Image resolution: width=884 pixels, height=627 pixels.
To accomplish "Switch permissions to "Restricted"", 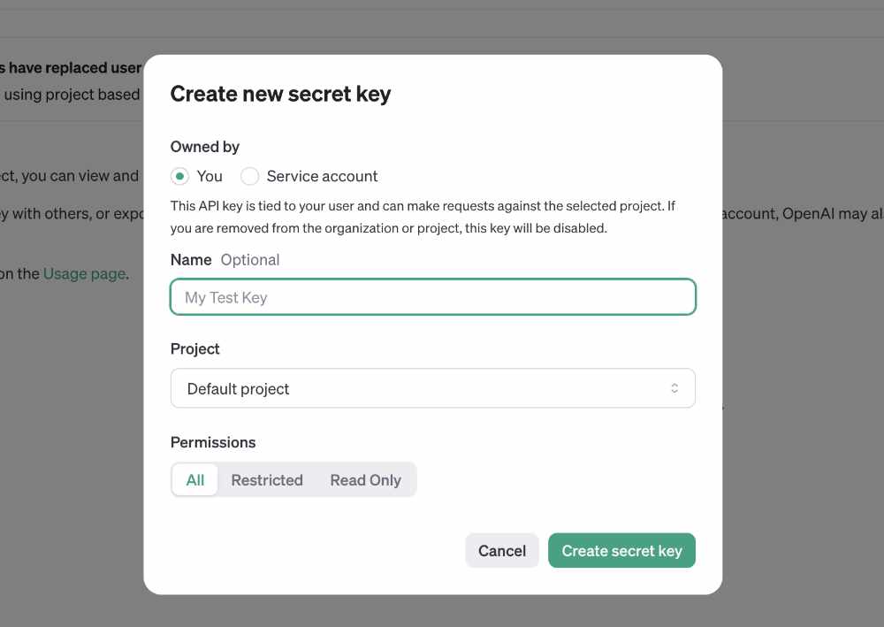I will [x=267, y=480].
